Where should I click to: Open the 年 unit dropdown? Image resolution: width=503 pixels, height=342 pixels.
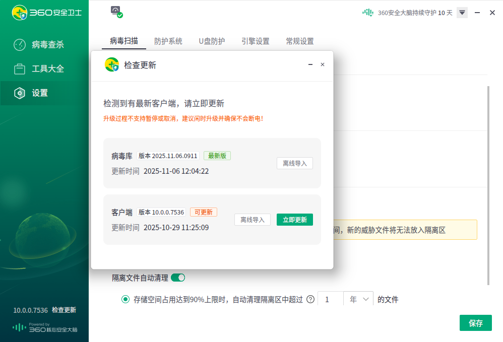(358, 299)
